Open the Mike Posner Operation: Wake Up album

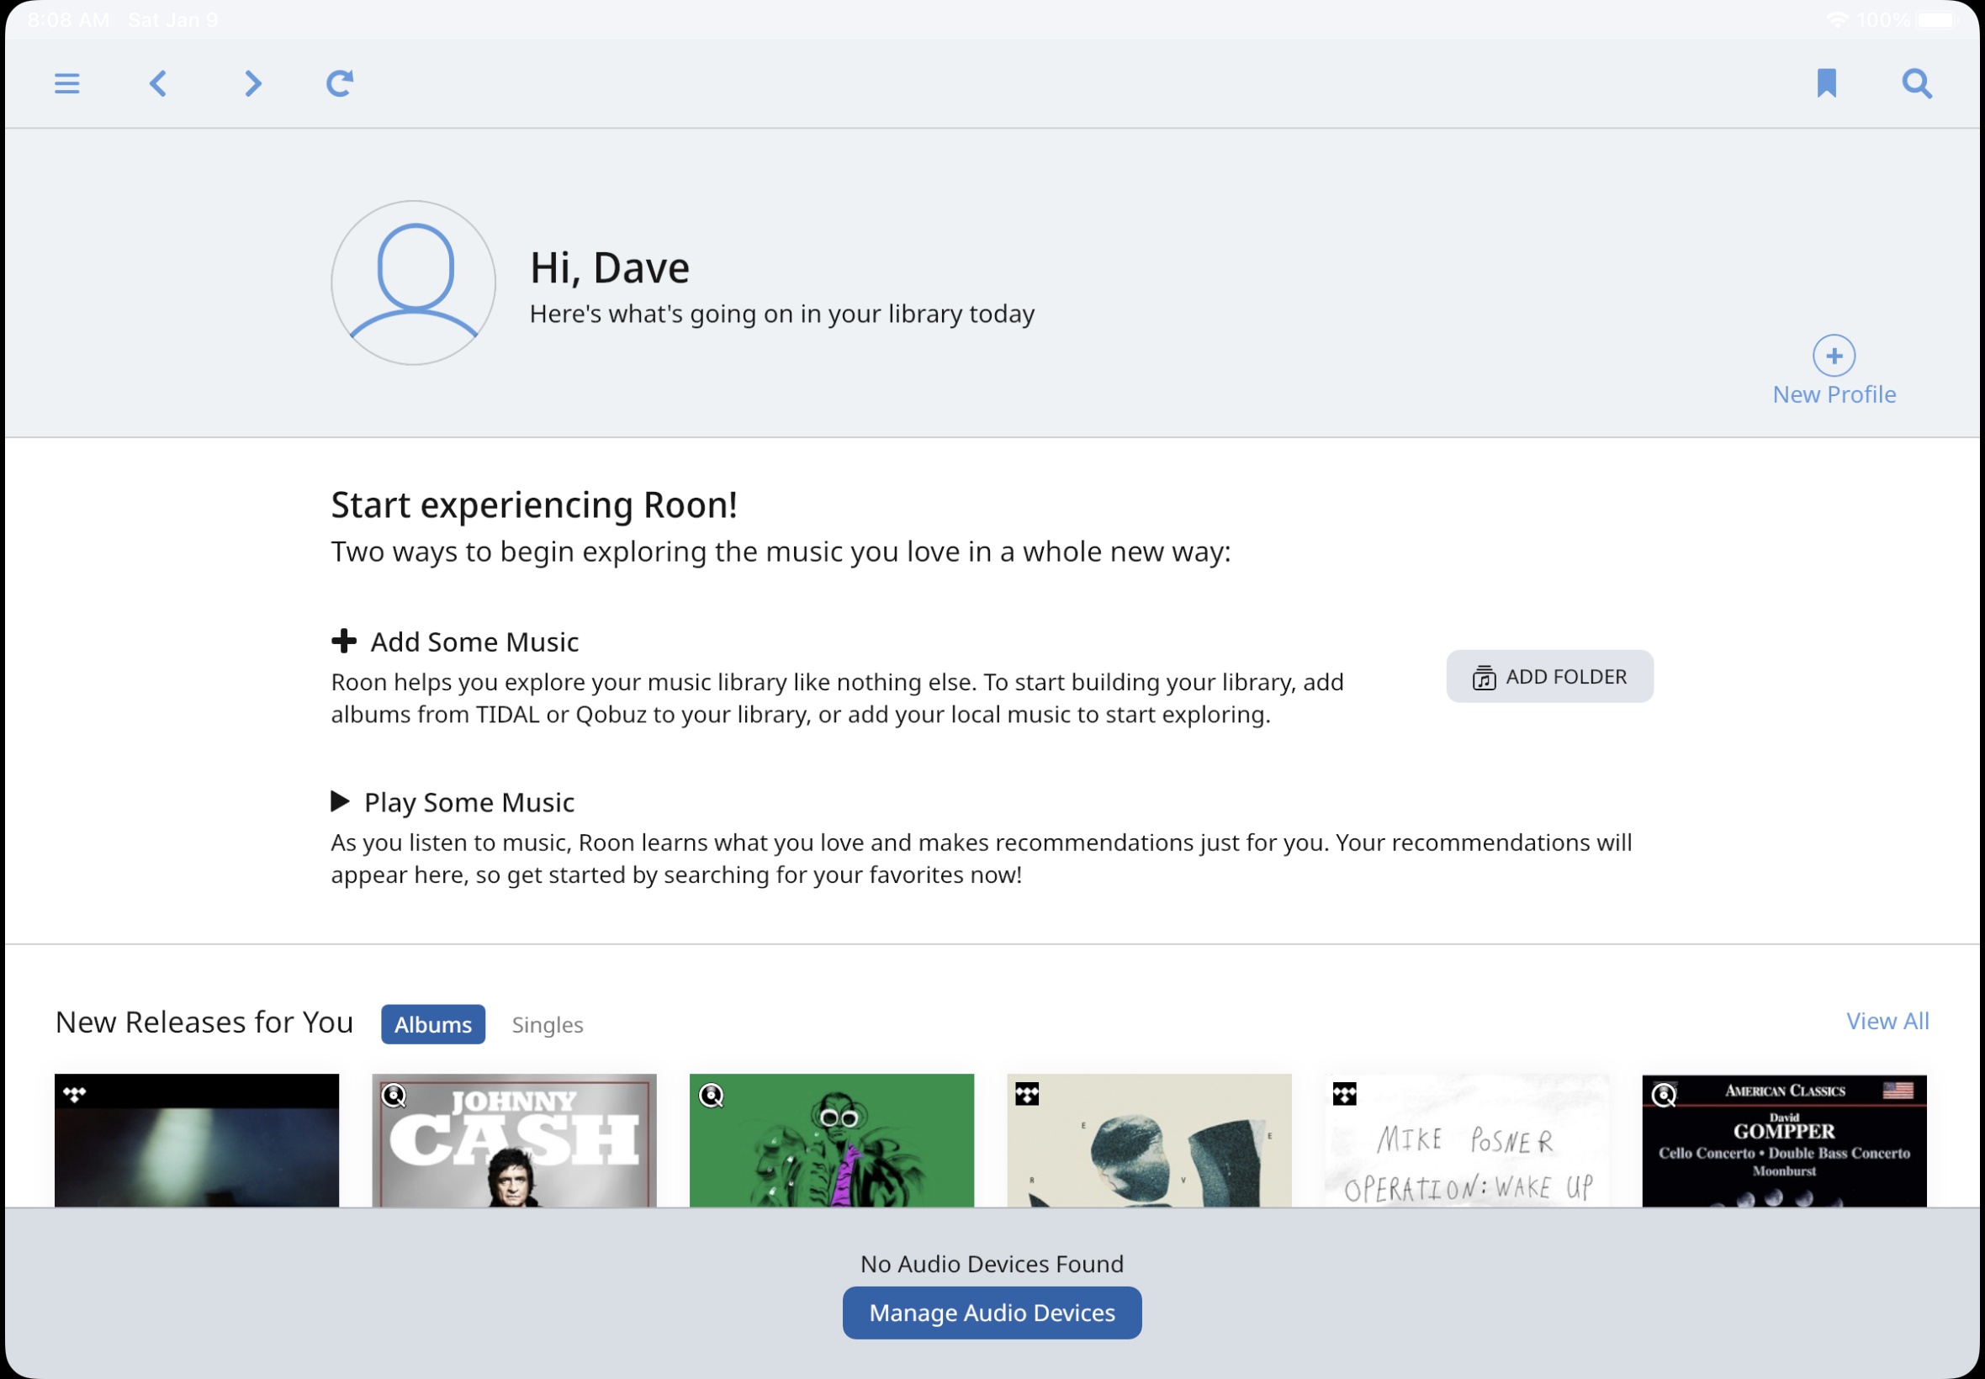[x=1467, y=1140]
